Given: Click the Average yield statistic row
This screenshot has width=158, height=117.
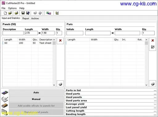Looking at the screenshot, I should (111, 104).
